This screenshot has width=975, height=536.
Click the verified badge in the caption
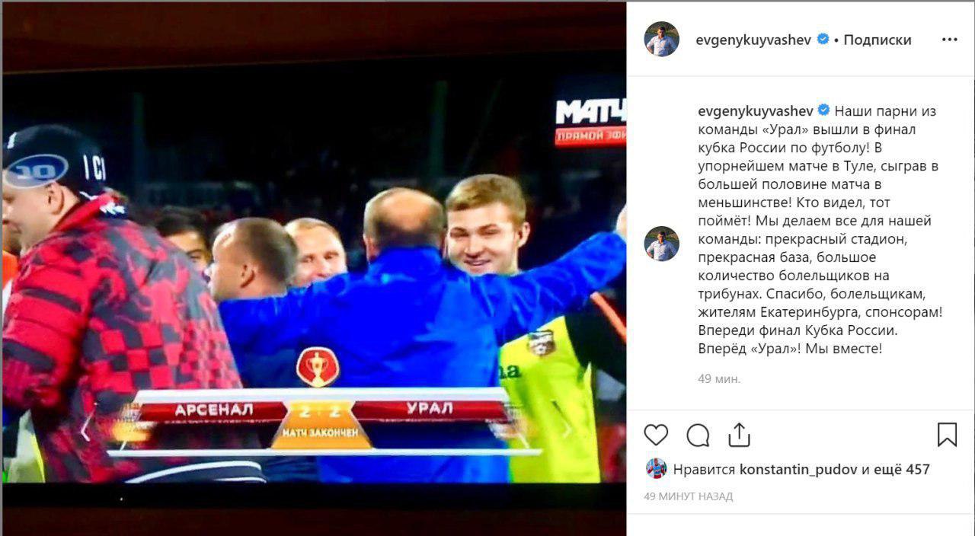click(x=823, y=110)
